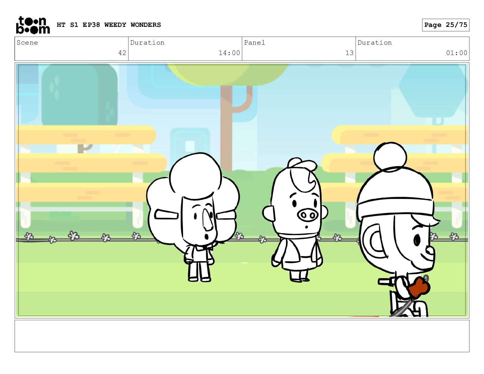This screenshot has width=484, height=374.
Task: Select the scene duration value 14:00
Action: pyautogui.click(x=229, y=53)
